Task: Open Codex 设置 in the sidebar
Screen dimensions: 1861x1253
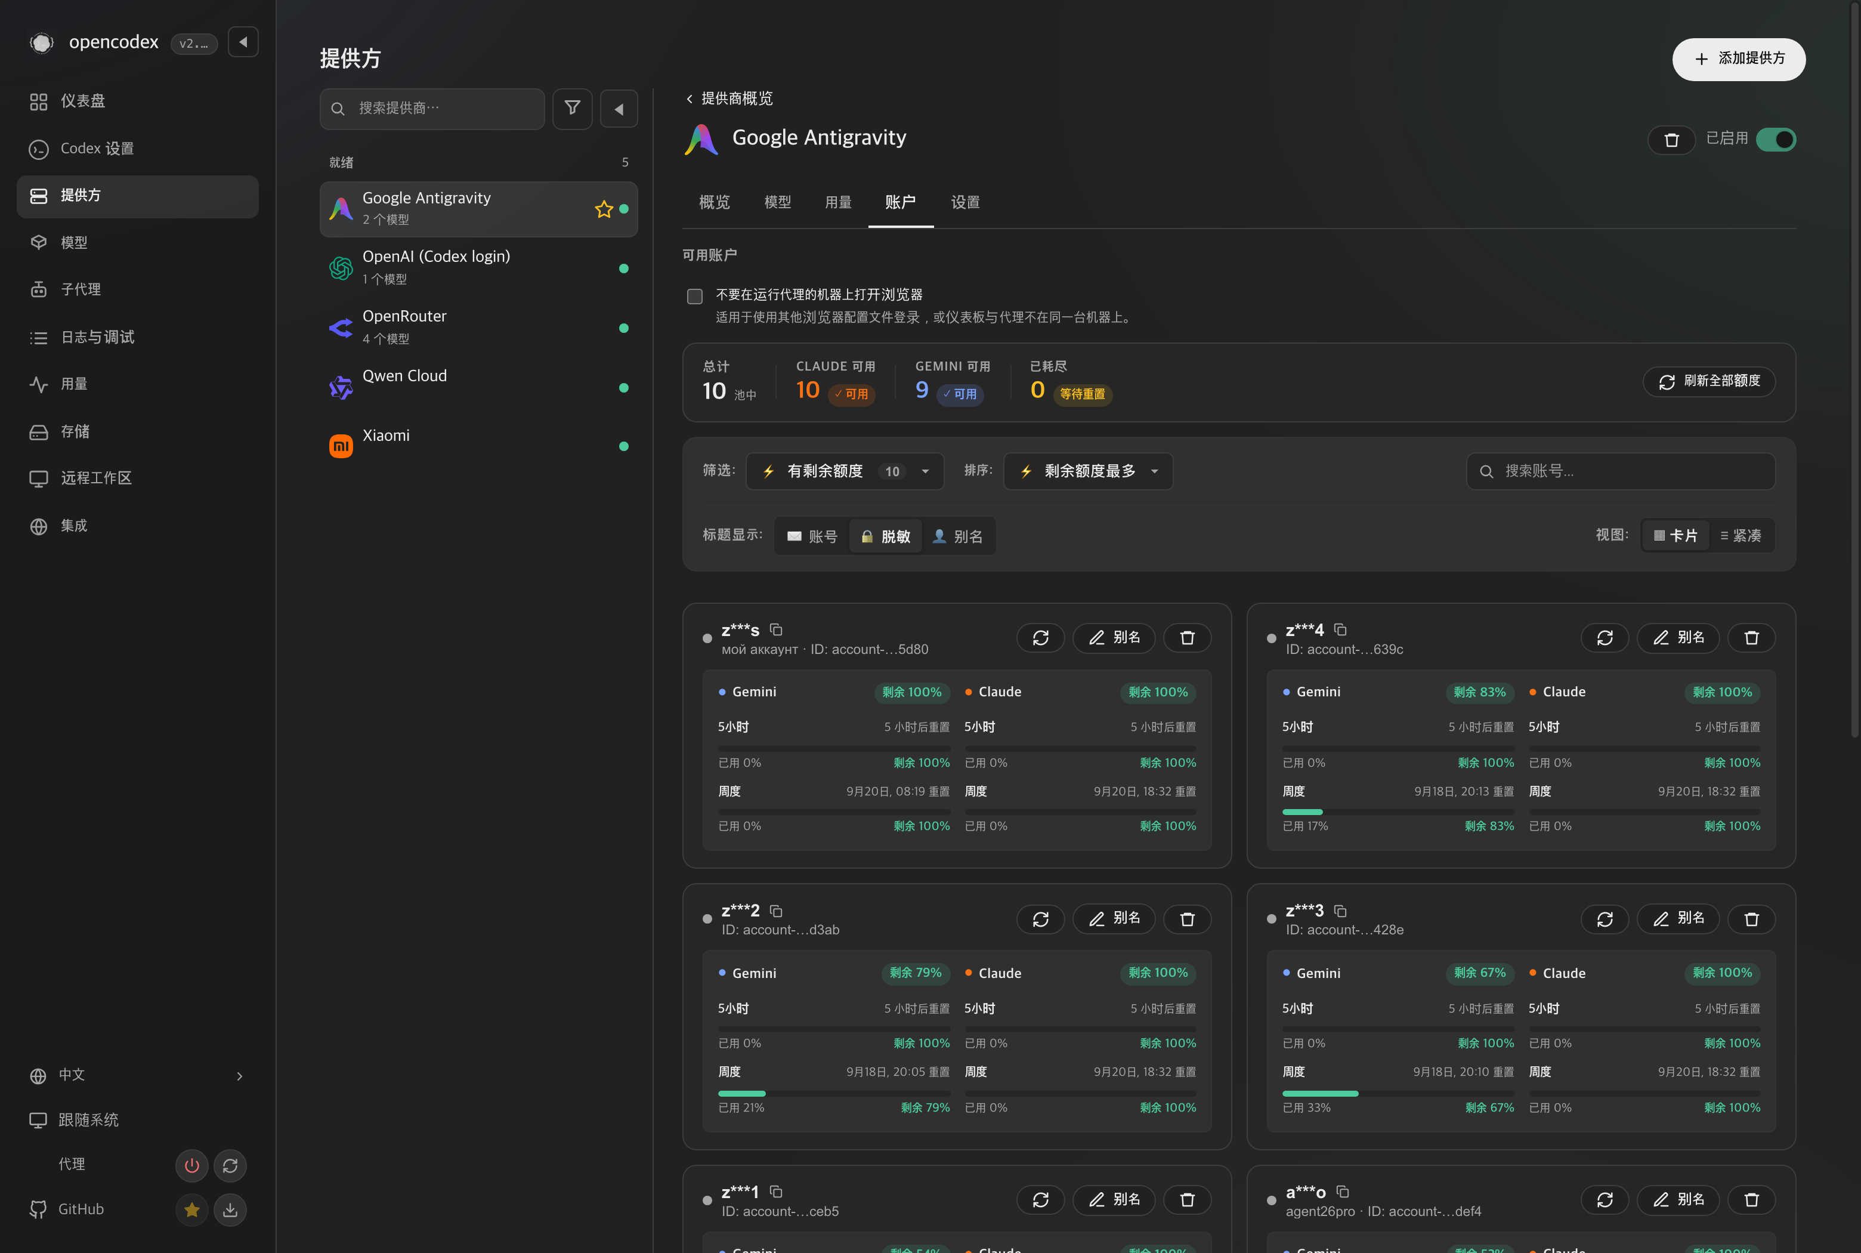Action: (x=137, y=149)
